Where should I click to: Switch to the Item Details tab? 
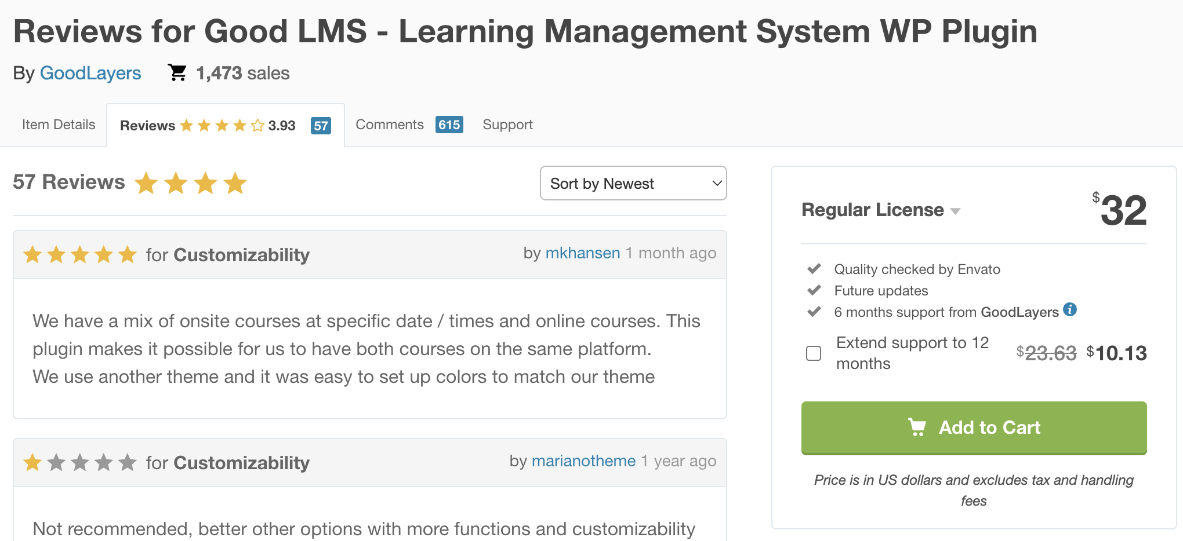(x=59, y=125)
